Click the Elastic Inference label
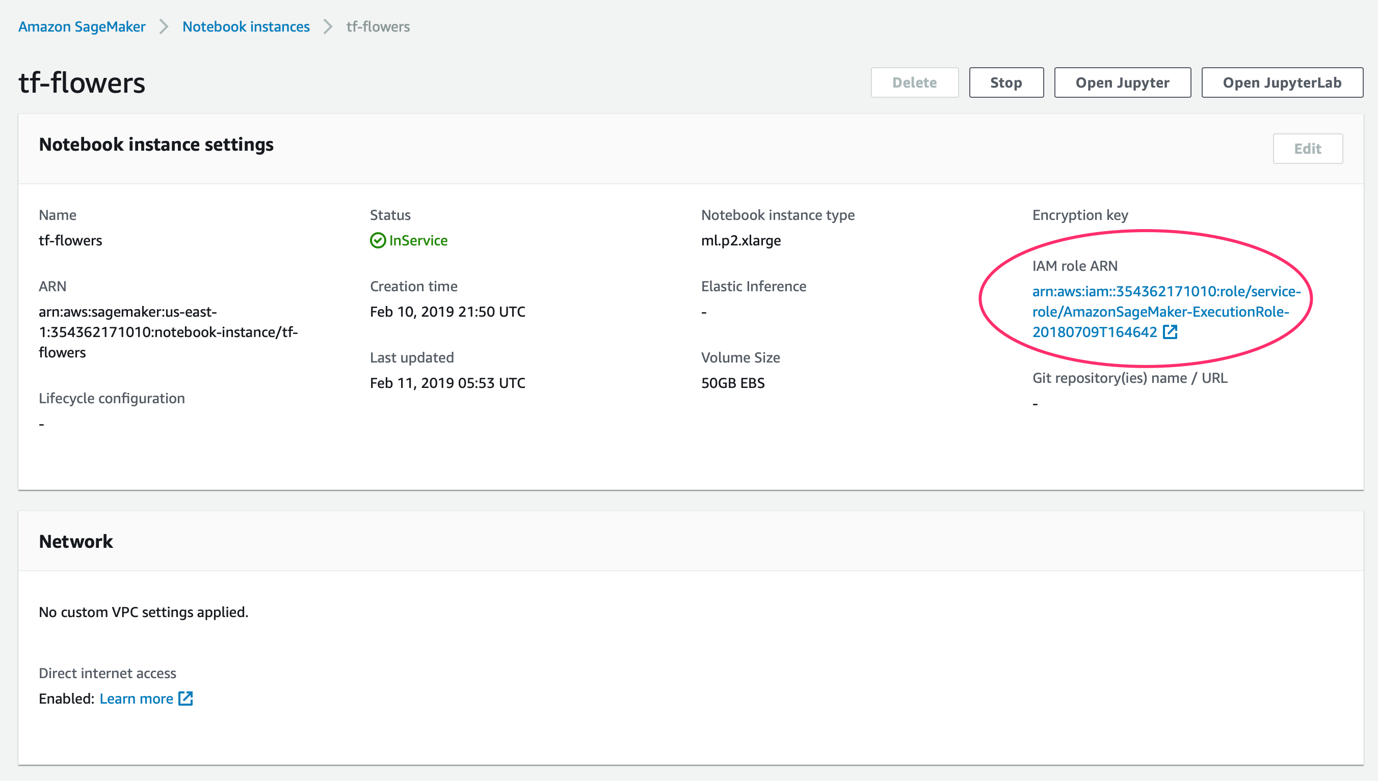The height and width of the screenshot is (781, 1378). pyautogui.click(x=753, y=287)
